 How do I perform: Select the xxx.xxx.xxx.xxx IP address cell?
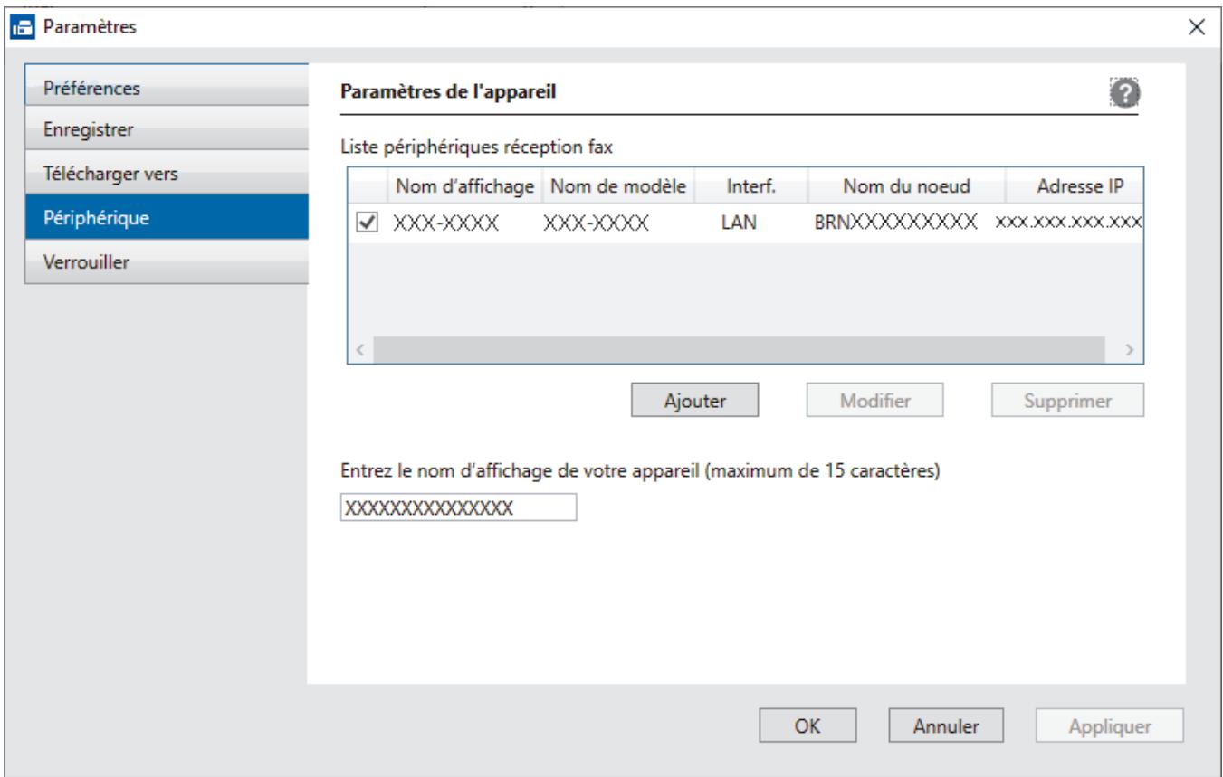[1068, 223]
